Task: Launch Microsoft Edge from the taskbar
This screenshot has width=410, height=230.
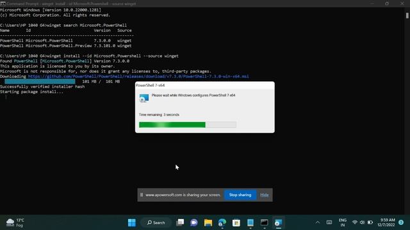Action: click(222, 222)
